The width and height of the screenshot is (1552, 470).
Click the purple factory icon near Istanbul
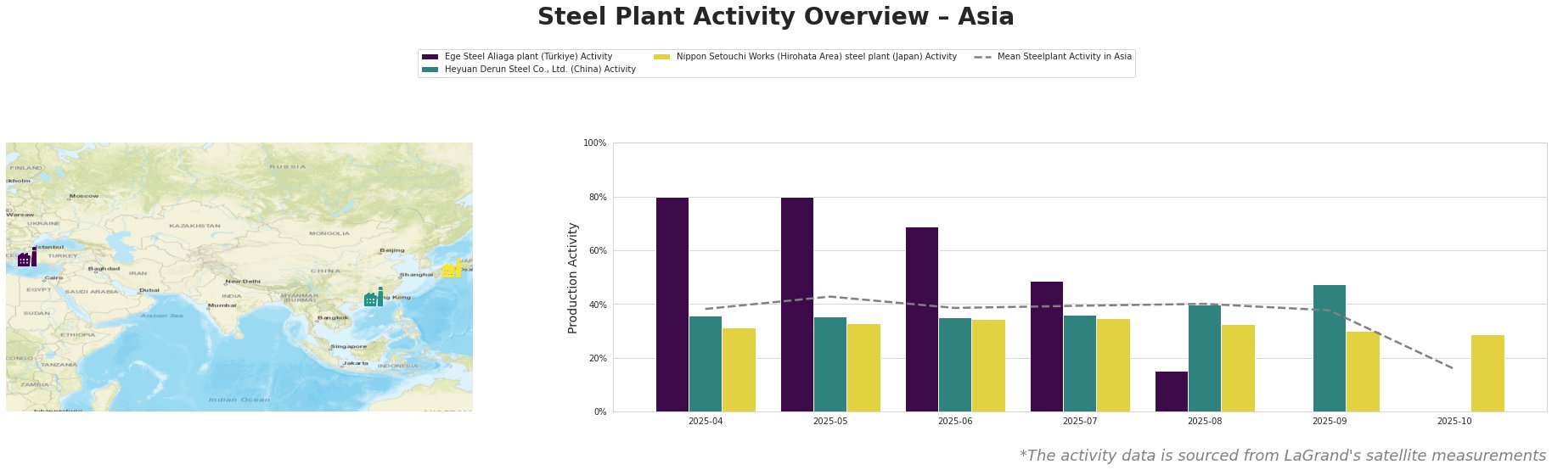(x=27, y=257)
